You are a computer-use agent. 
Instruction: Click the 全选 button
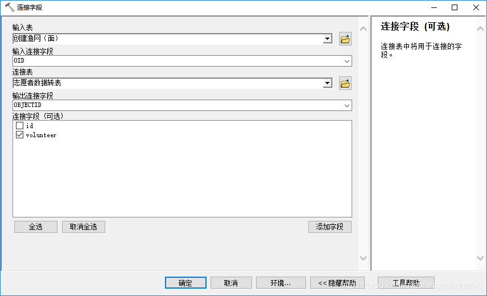pos(36,227)
